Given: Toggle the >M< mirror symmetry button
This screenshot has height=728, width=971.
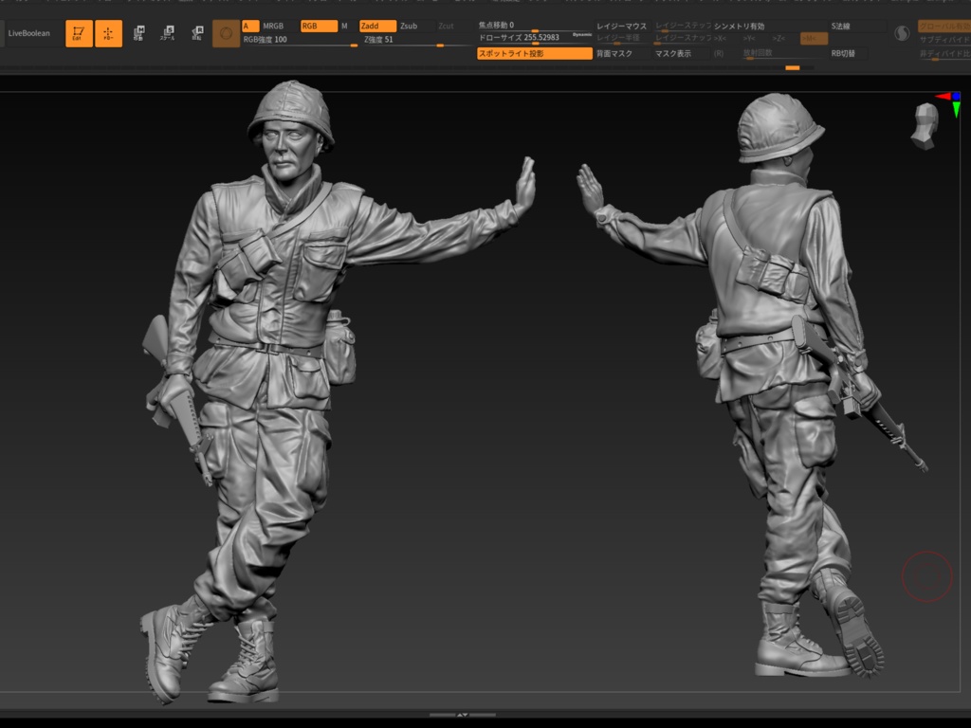Looking at the screenshot, I should pos(814,39).
